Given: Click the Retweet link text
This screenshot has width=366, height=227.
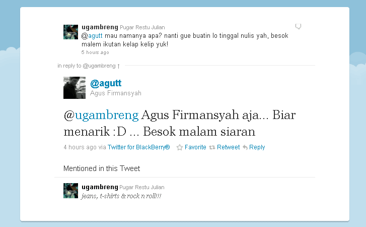Looking at the screenshot, I should click(x=228, y=147).
